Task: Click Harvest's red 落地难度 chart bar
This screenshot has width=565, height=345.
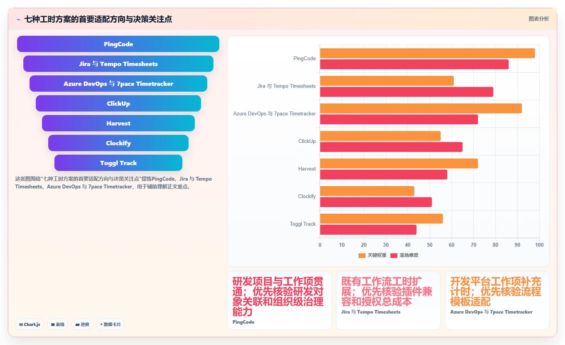Action: coord(383,174)
